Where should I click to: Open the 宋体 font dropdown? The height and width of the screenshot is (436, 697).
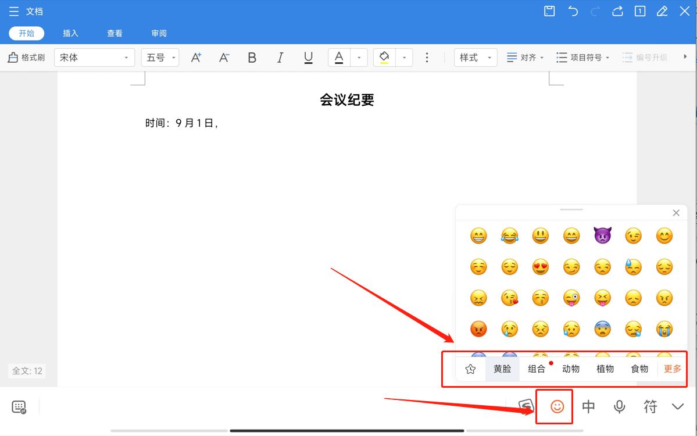(94, 57)
